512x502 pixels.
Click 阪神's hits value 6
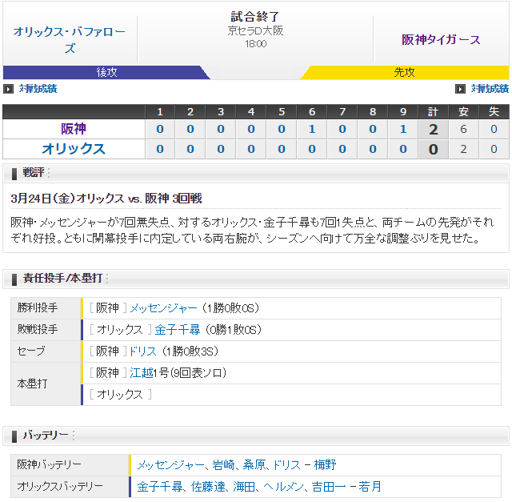pos(463,129)
